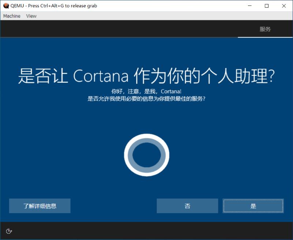Click the Ease of Access icon at bottom left
The image size is (293, 240).
click(9, 231)
